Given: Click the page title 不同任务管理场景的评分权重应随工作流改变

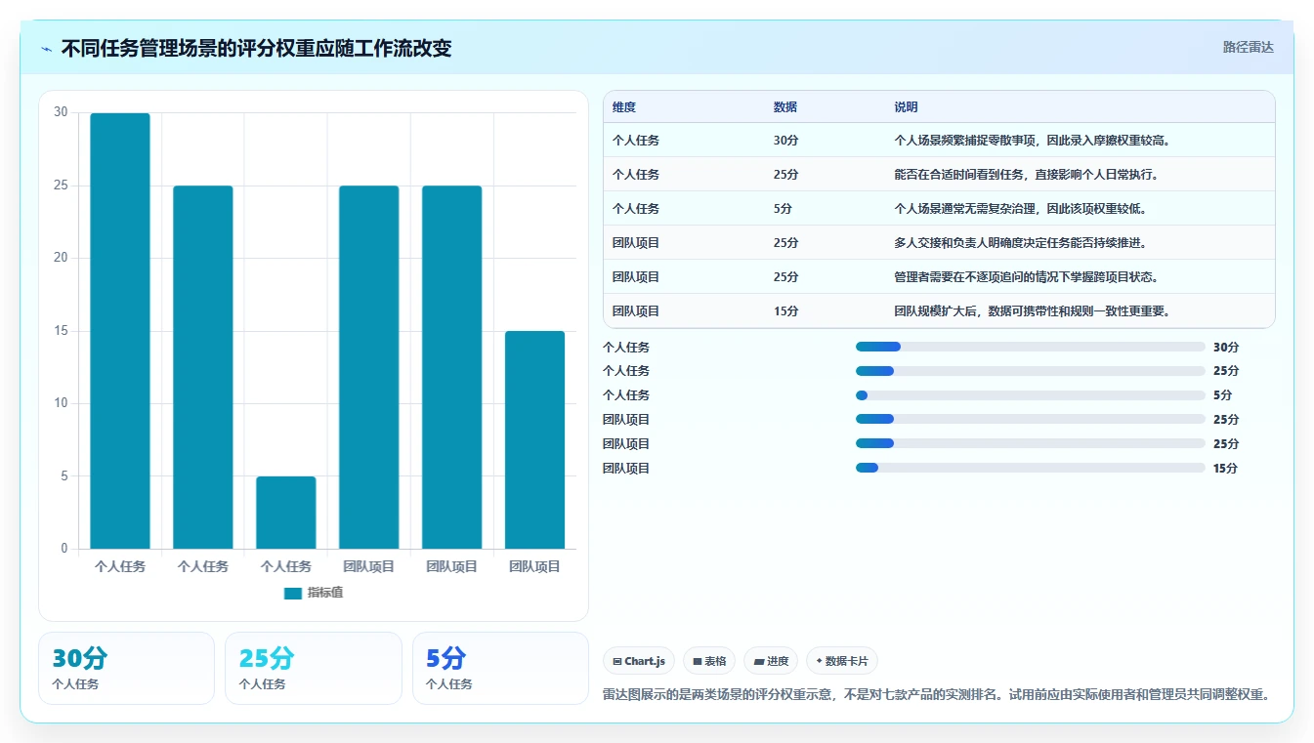Looking at the screenshot, I should tap(256, 48).
